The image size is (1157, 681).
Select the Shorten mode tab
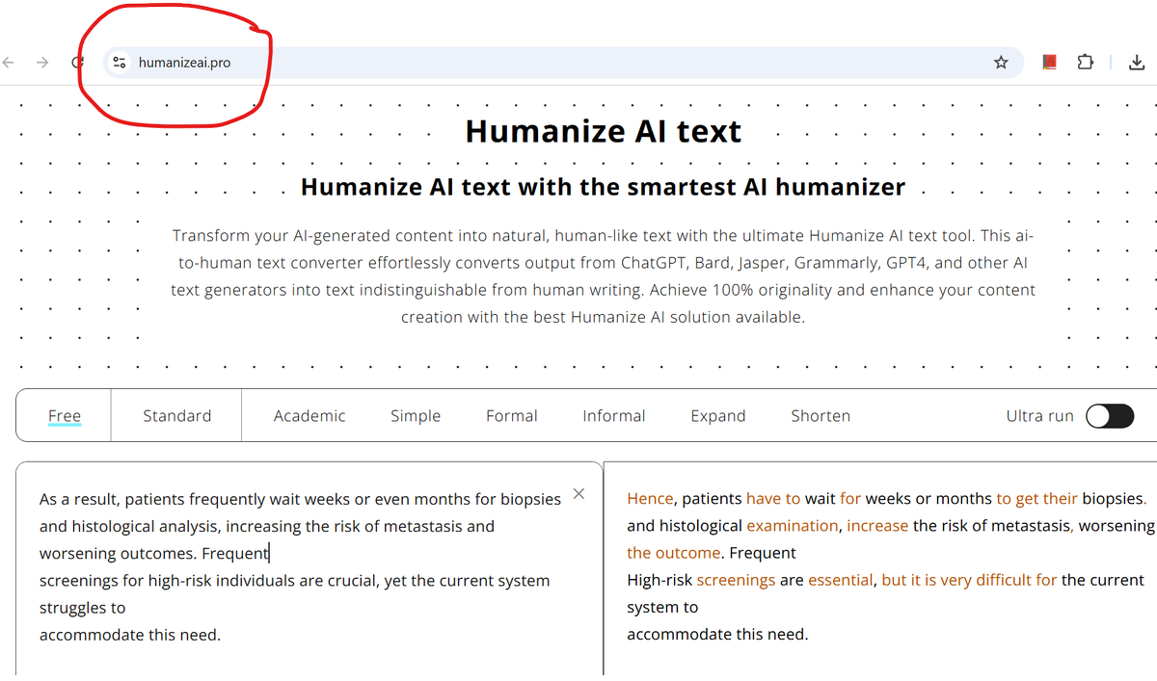click(x=821, y=416)
